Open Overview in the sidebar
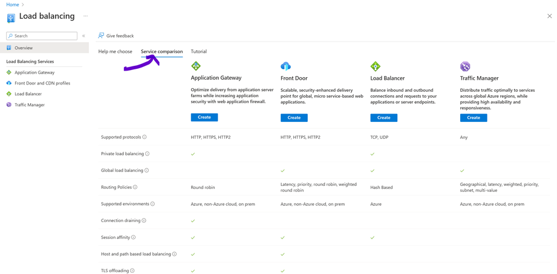 click(x=44, y=48)
